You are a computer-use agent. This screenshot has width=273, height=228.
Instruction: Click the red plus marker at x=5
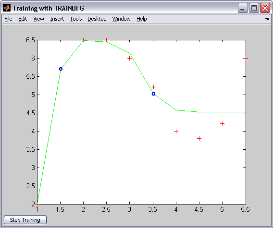point(222,124)
